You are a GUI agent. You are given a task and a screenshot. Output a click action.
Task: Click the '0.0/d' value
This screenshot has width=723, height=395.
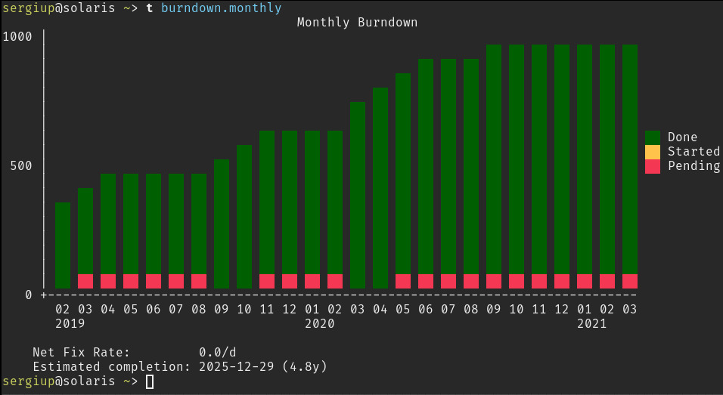coord(218,353)
